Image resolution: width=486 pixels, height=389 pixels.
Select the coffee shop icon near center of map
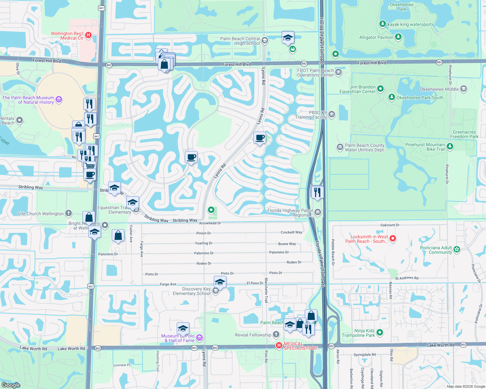191,158
